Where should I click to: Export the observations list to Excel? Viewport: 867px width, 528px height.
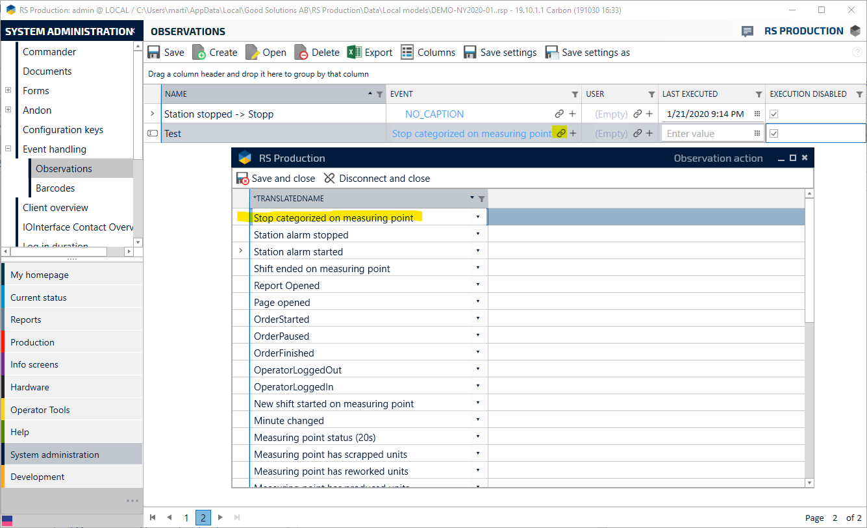click(x=354, y=53)
